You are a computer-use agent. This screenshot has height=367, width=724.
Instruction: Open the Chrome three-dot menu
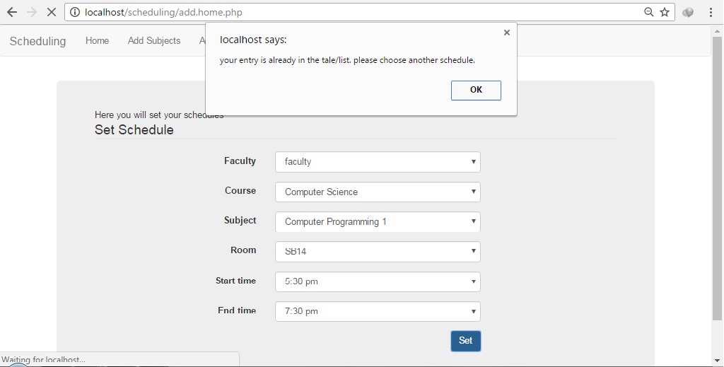click(711, 13)
